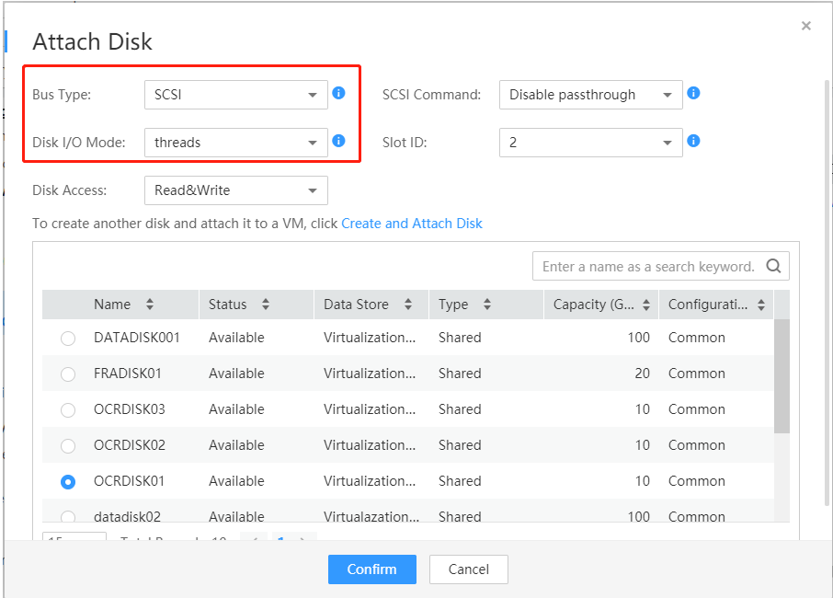
Task: Expand the Disk Access dropdown
Action: [235, 190]
